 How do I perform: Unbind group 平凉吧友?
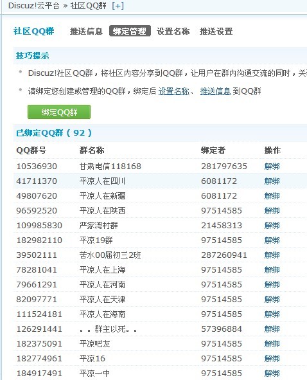pyautogui.click(x=272, y=344)
